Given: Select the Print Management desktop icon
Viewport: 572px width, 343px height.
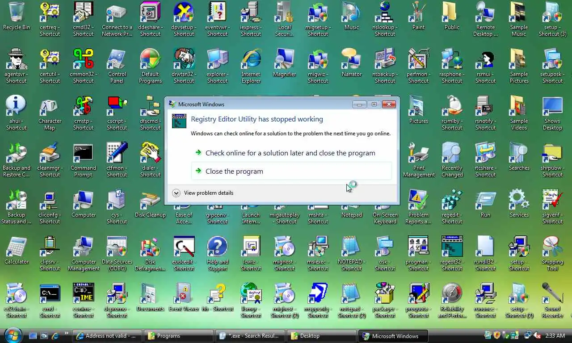Looking at the screenshot, I should point(419,160).
